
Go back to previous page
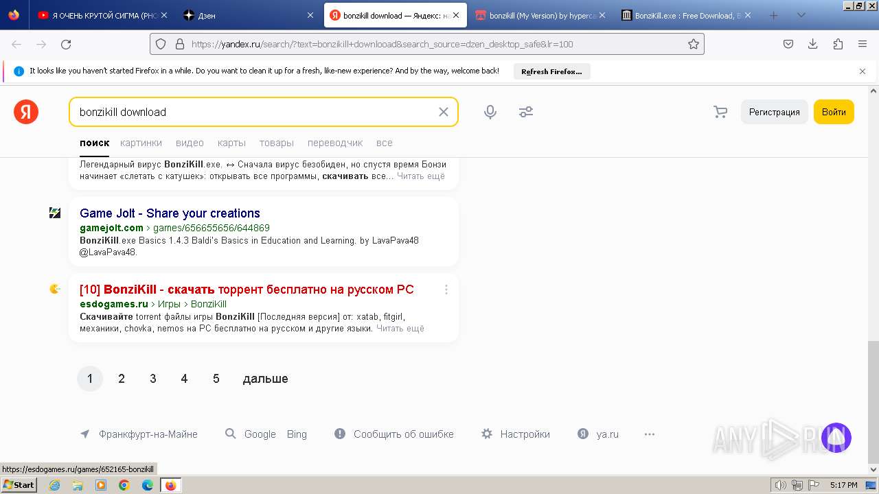click(x=16, y=44)
